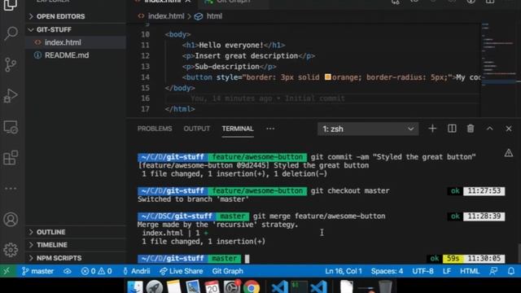Change indentation via Spaces: 4

tap(387, 271)
